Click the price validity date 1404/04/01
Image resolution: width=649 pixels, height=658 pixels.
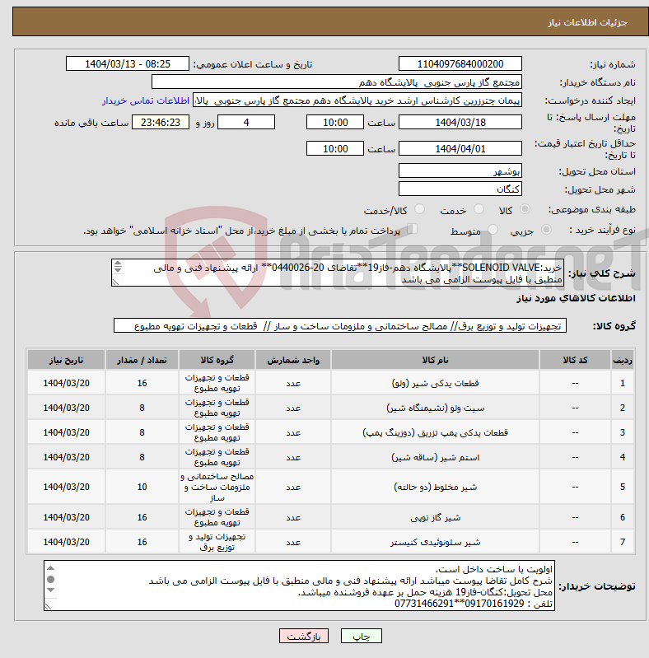pyautogui.click(x=460, y=148)
